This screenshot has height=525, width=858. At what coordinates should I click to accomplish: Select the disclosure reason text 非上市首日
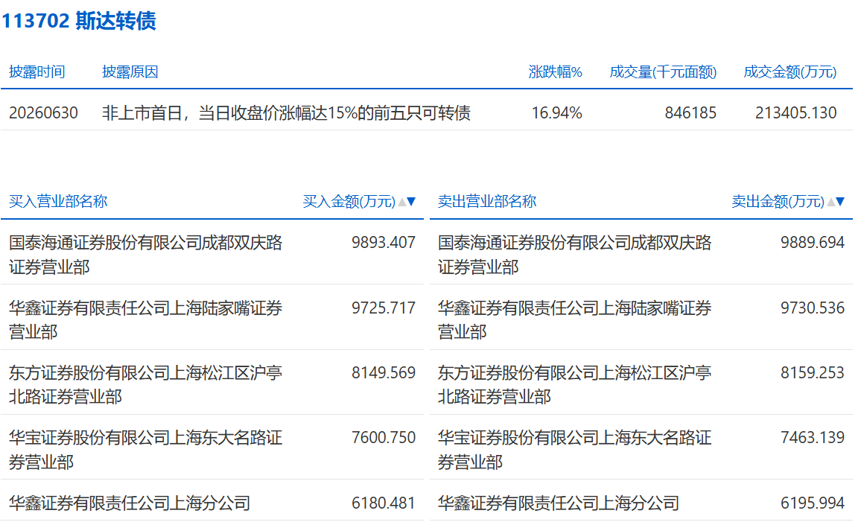[x=142, y=113]
